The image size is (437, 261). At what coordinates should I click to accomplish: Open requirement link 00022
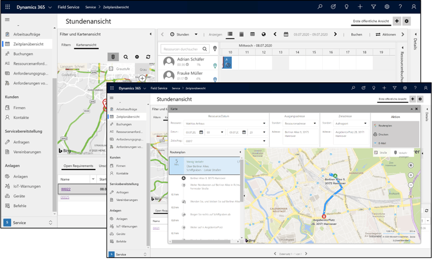click(66, 189)
